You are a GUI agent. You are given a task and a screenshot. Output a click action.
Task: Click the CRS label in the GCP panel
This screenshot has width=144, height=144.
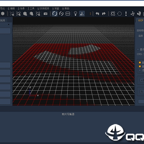(140, 54)
